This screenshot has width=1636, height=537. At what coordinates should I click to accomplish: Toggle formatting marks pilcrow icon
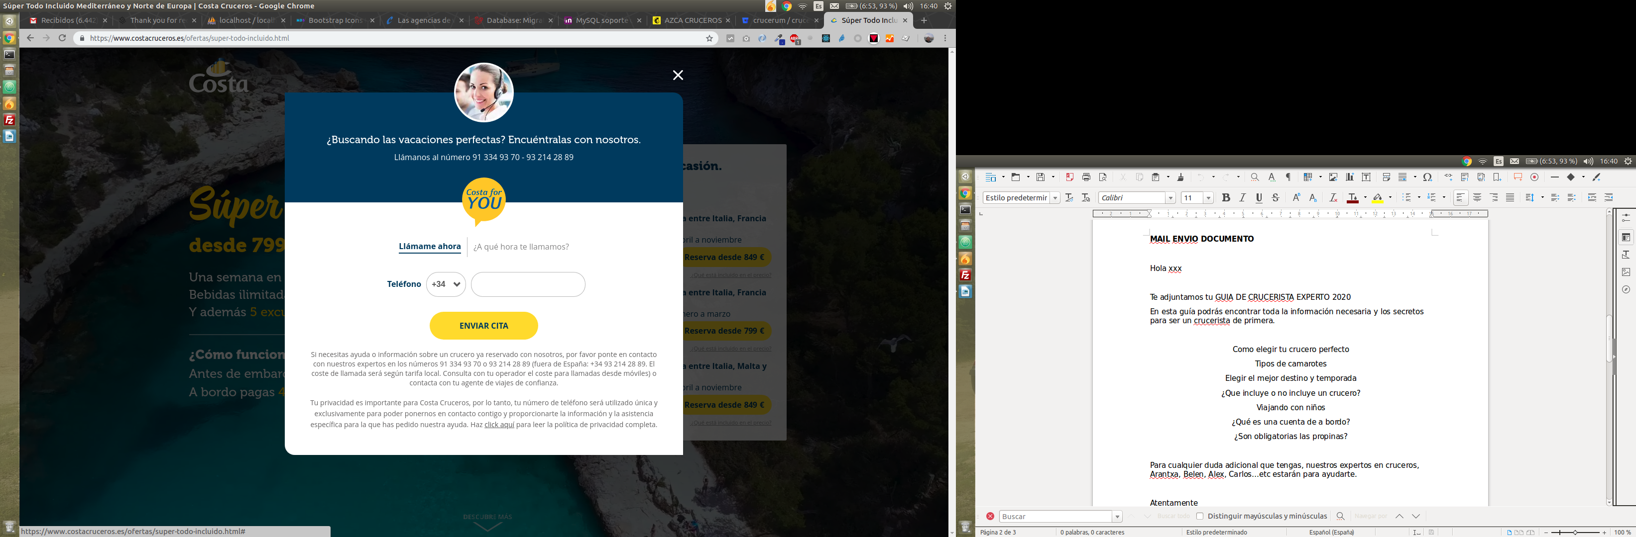(x=1288, y=178)
